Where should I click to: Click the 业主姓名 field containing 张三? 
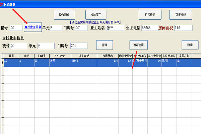point(115,28)
